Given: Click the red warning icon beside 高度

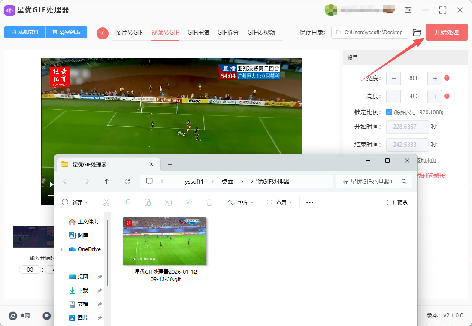Looking at the screenshot, I should (447, 96).
